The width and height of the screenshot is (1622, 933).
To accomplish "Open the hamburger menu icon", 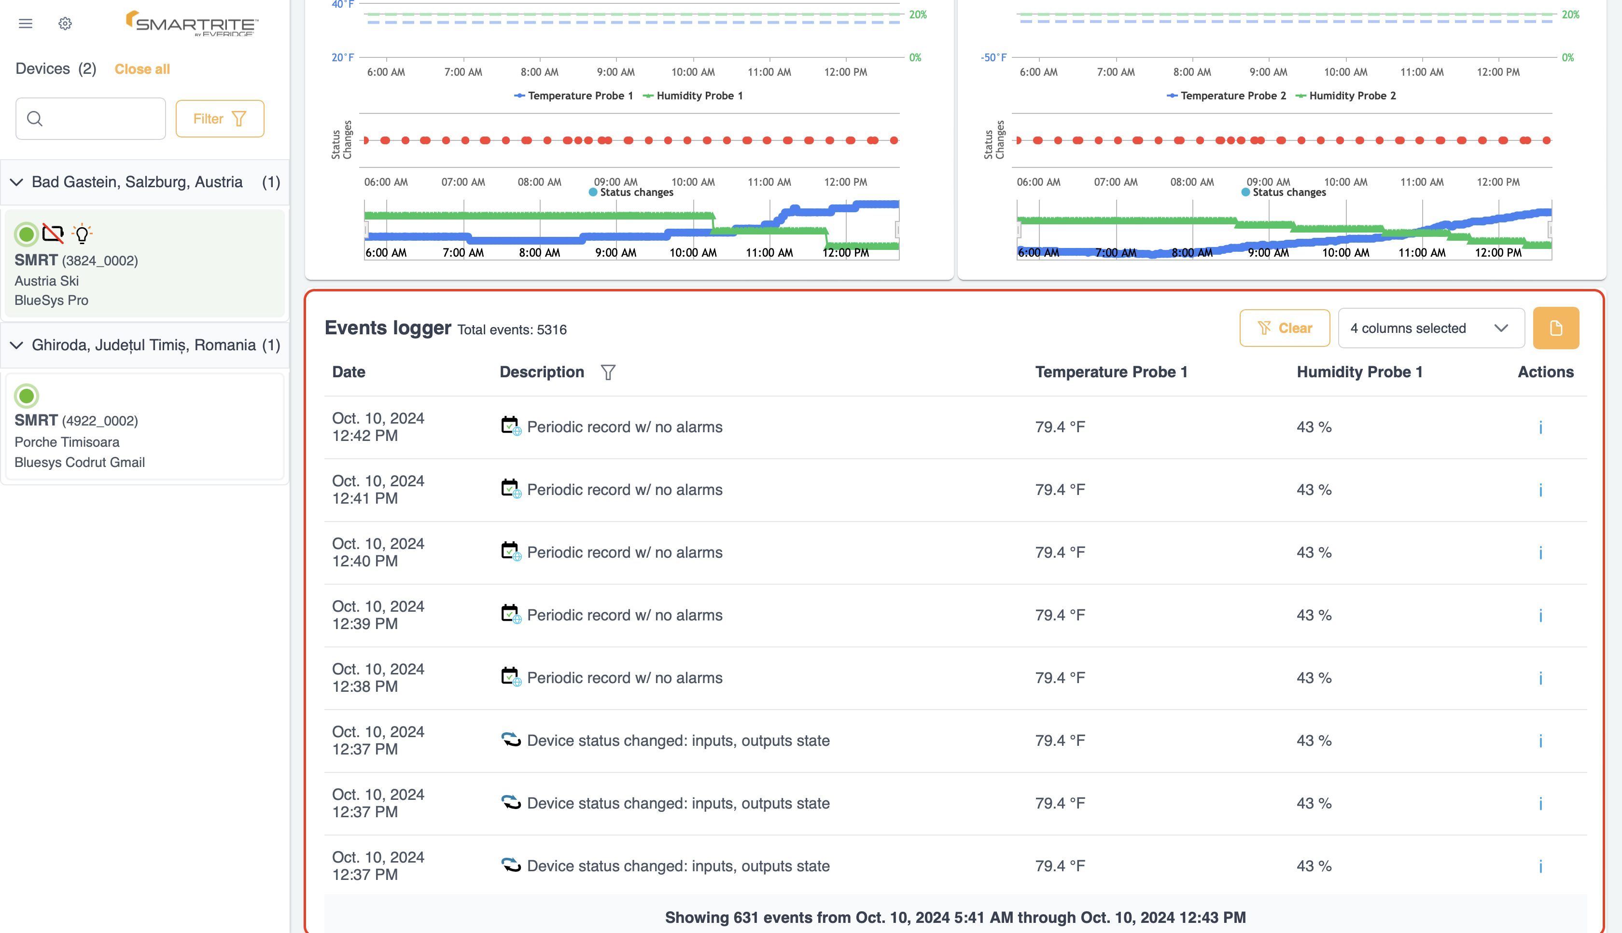I will click(26, 24).
